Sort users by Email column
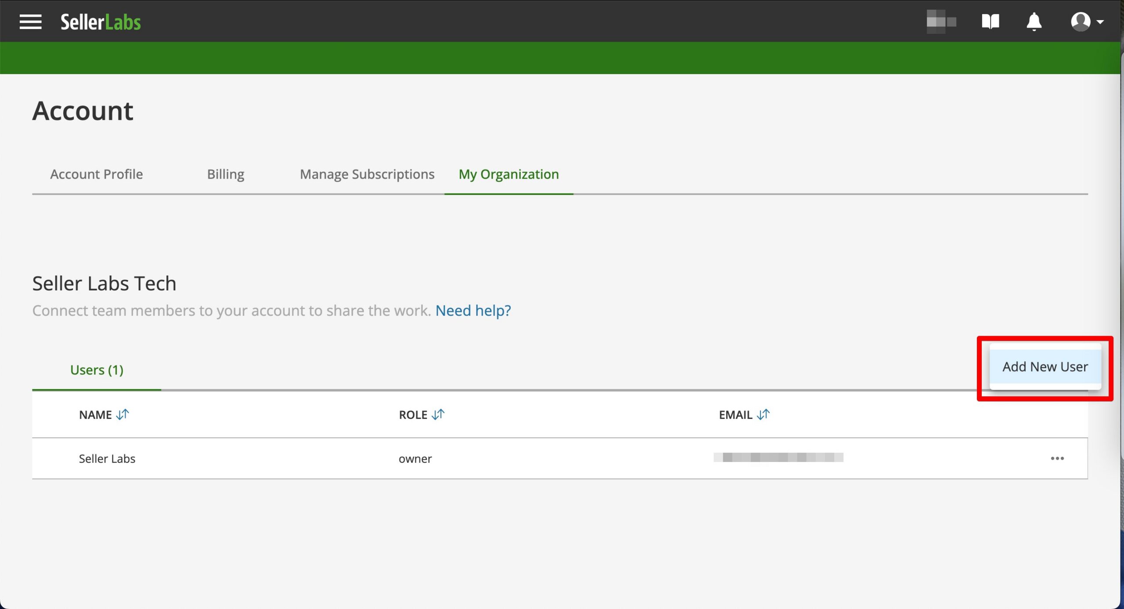Screen dimensions: 1124x609 click(763, 414)
